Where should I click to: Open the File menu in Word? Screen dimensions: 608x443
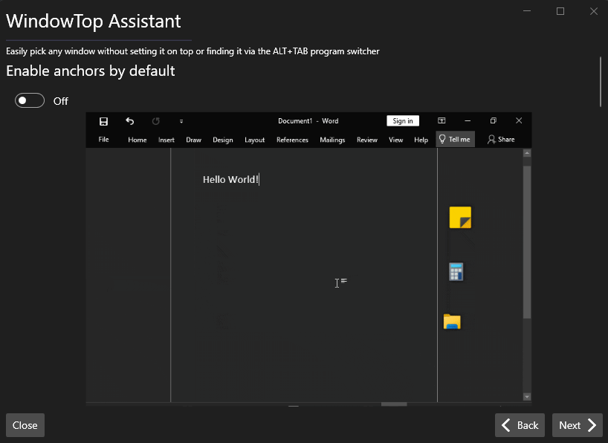[x=103, y=140]
